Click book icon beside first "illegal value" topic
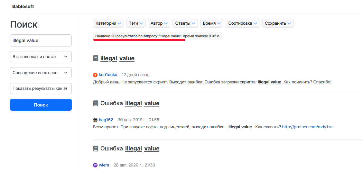Viewport: 363px width, 170px height. [96, 58]
